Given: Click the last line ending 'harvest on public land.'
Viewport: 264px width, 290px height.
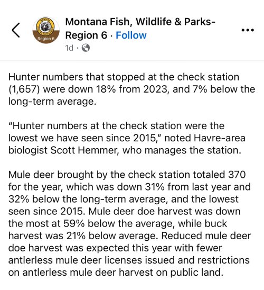Looking at the screenshot, I should tap(116, 272).
